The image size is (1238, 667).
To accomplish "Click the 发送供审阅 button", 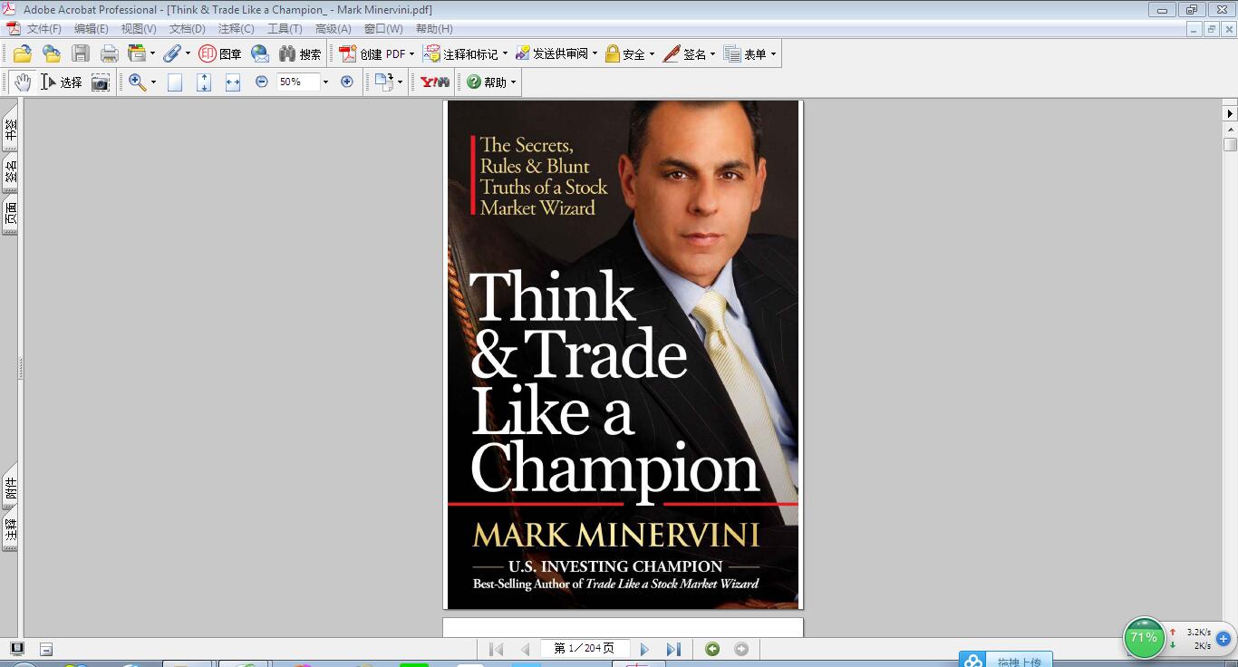I will pyautogui.click(x=551, y=54).
